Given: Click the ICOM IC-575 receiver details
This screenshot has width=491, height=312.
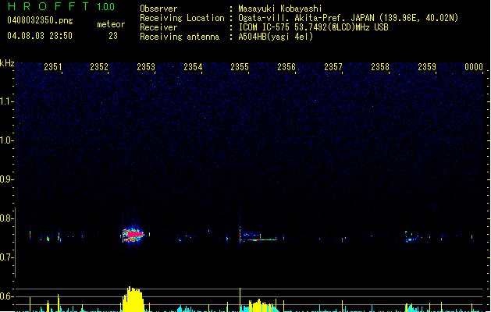Looking at the screenshot, I should click(x=313, y=27).
